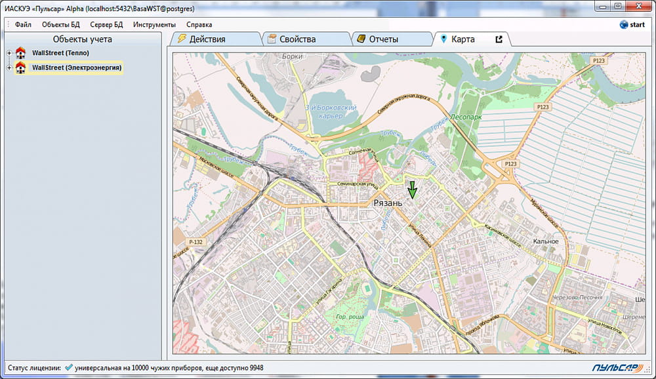Open the Файл menu

23,25
